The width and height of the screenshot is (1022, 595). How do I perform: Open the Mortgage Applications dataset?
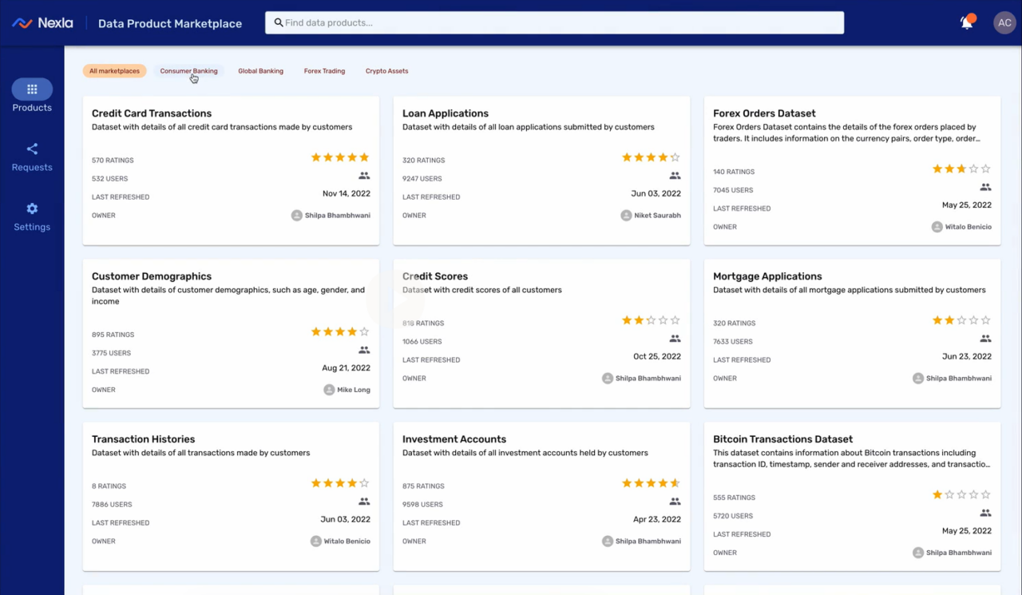767,276
